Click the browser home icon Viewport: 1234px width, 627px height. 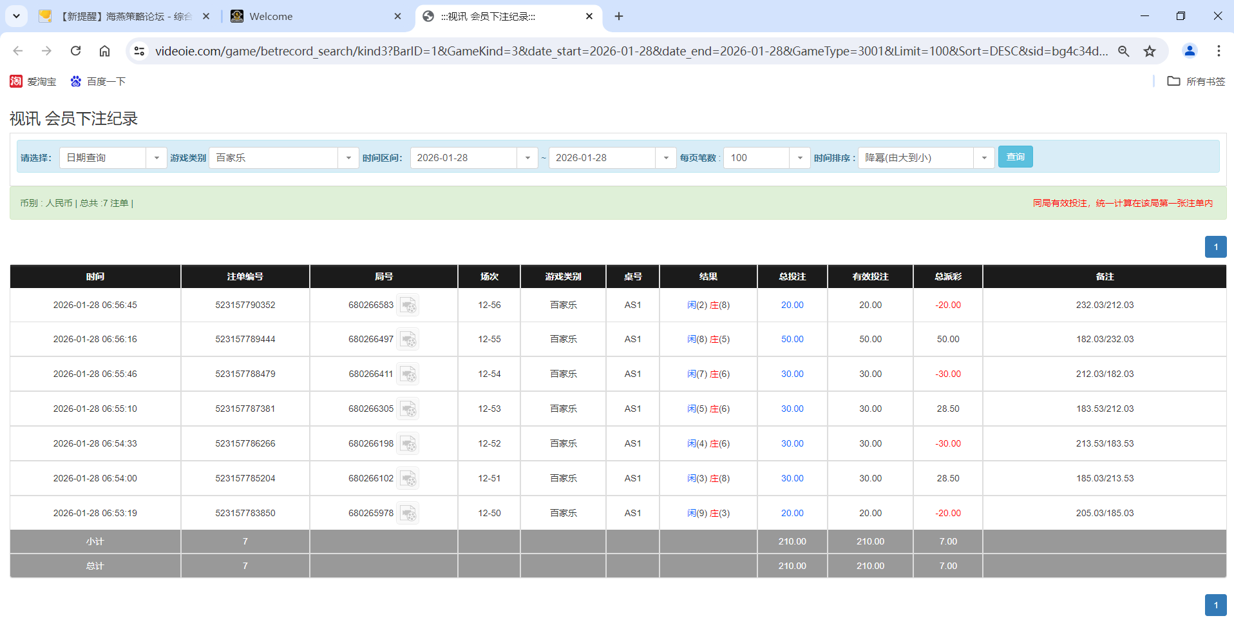[104, 51]
